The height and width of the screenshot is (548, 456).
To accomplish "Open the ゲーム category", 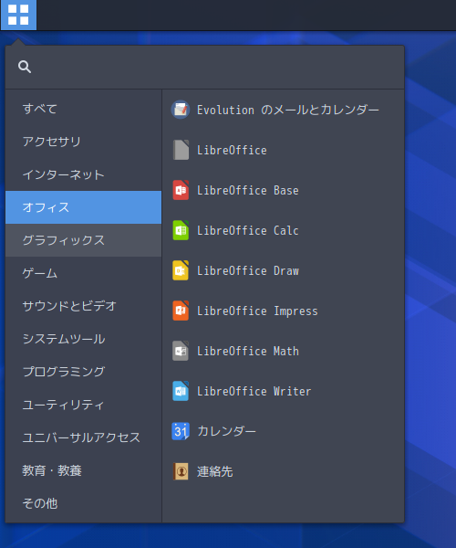I will 83,273.
